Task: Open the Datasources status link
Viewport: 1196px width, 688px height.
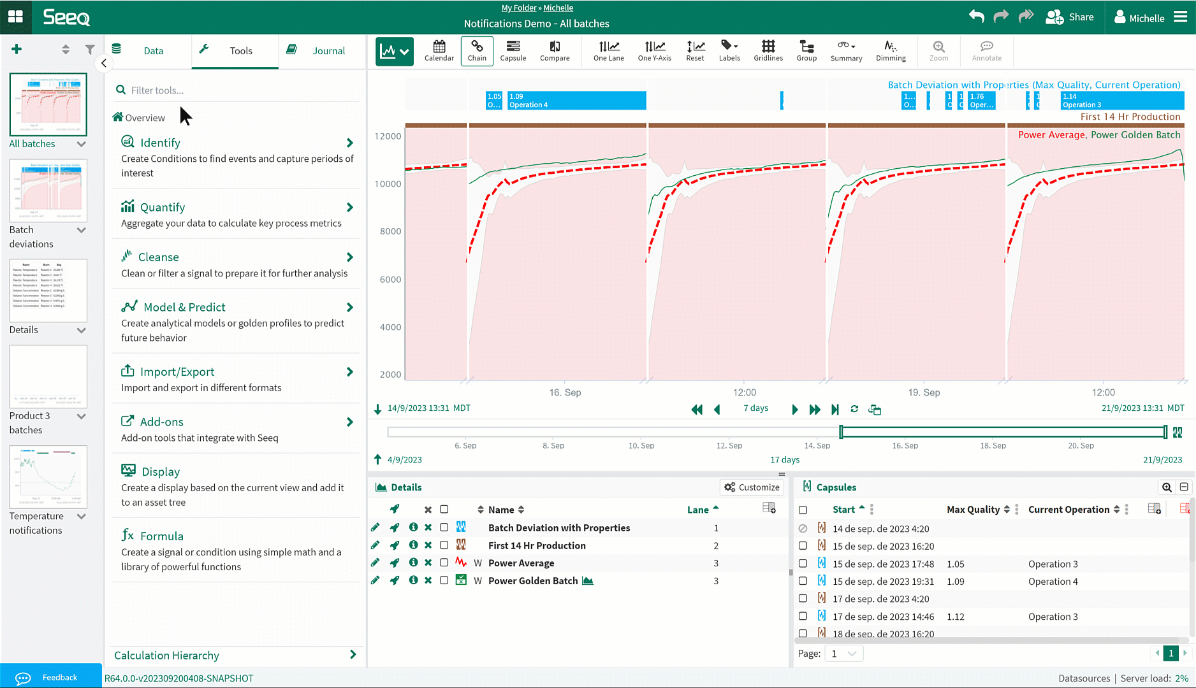Action: click(1084, 678)
